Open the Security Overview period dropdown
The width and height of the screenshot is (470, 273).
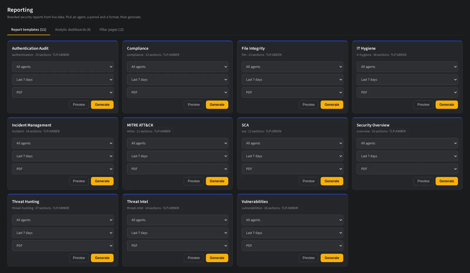407,156
